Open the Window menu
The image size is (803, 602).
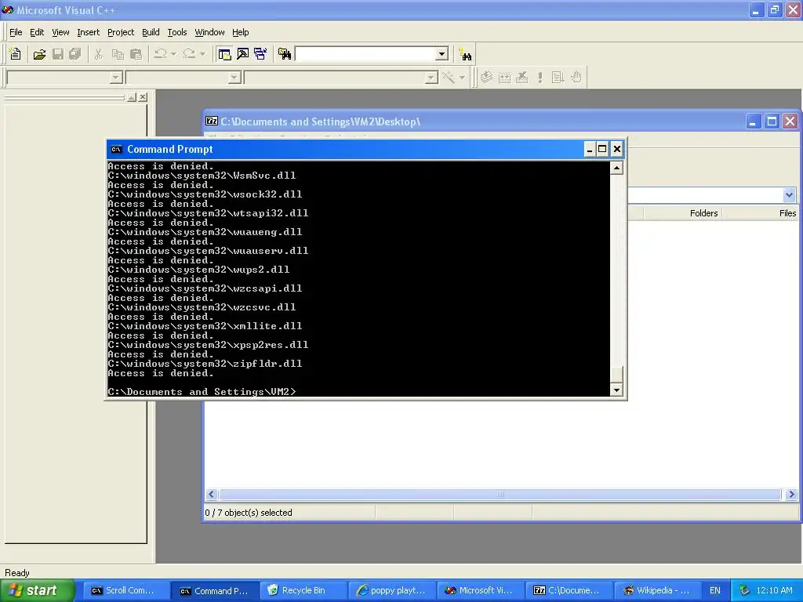pyautogui.click(x=209, y=32)
